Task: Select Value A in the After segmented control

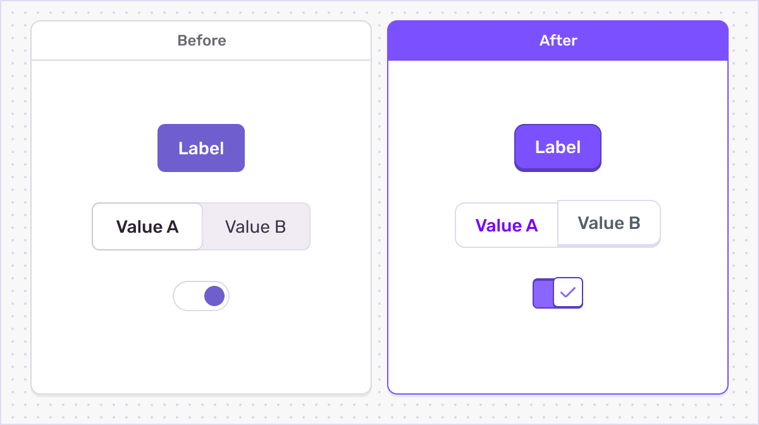Action: (507, 225)
